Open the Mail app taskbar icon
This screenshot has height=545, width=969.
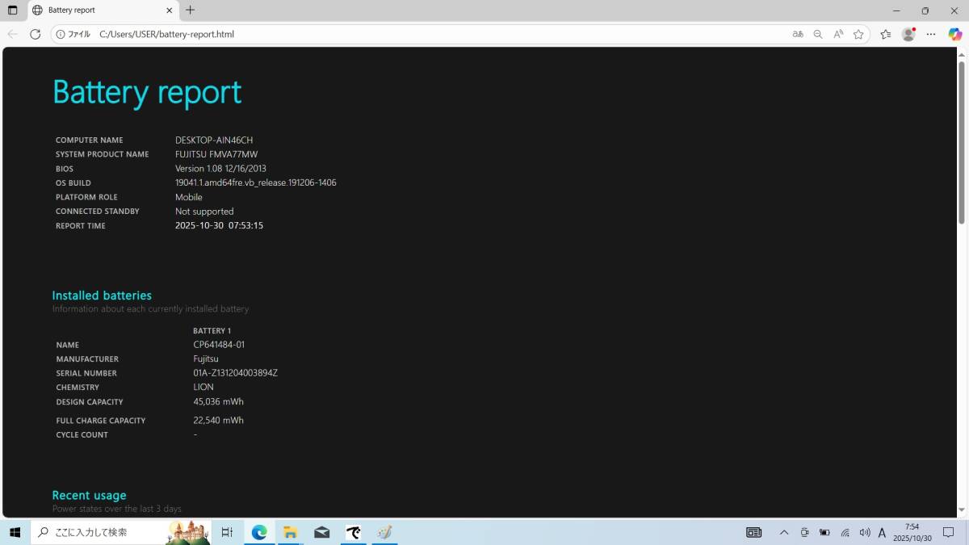click(321, 532)
